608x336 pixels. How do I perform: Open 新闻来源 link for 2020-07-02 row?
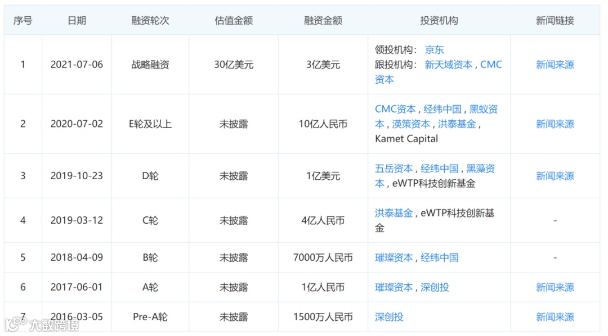pyautogui.click(x=555, y=124)
